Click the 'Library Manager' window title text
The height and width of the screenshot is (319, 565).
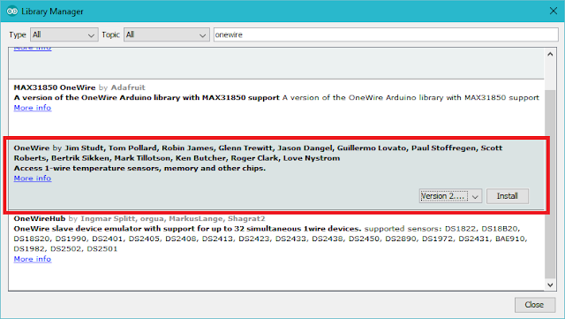(x=52, y=11)
